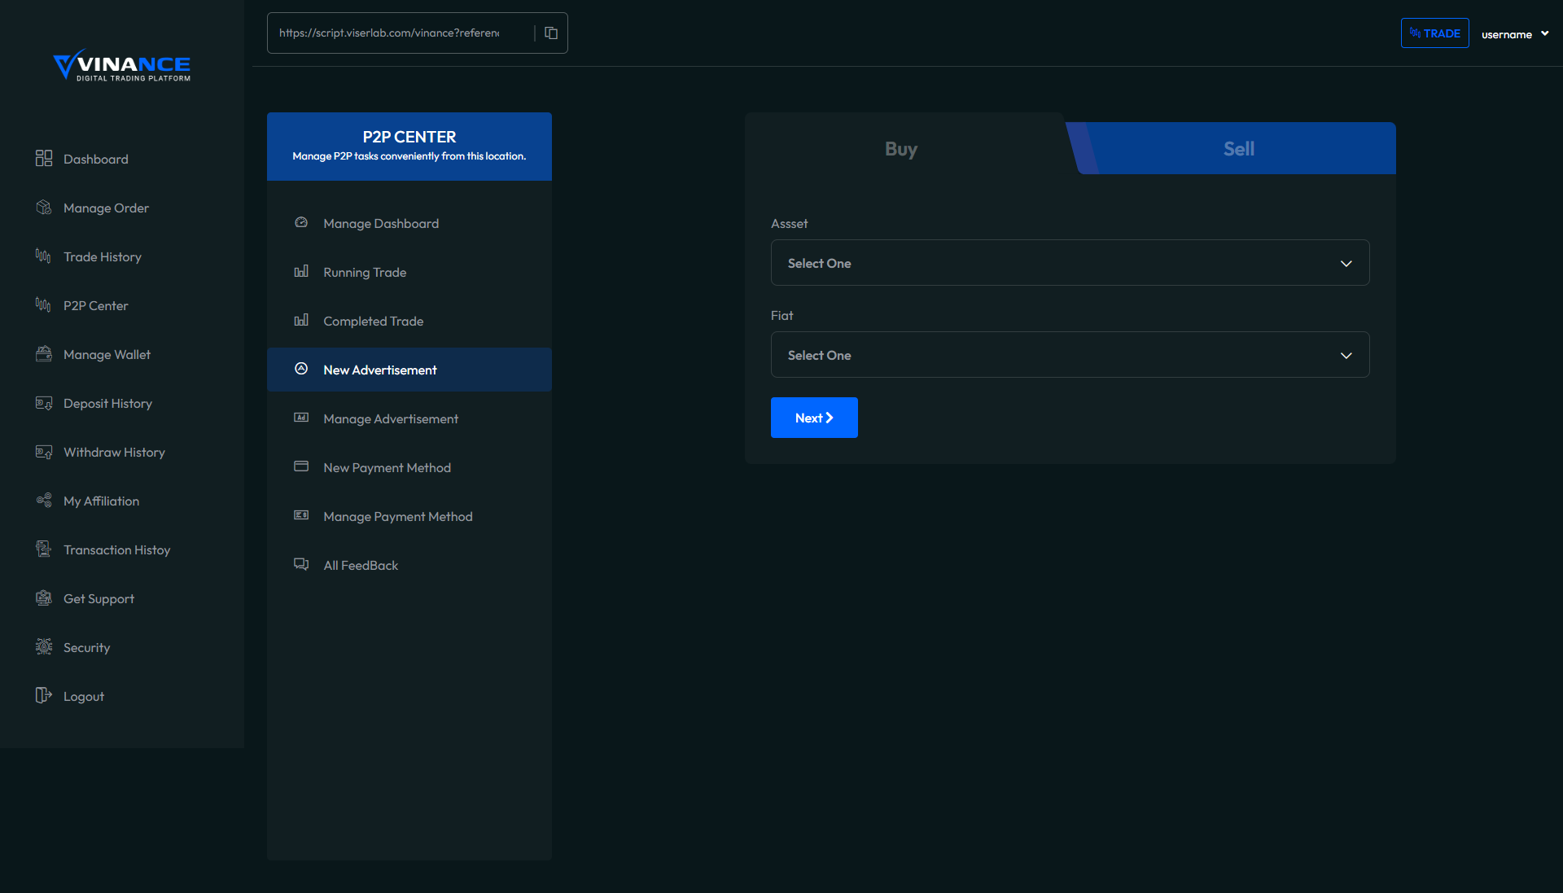Expand the username account menu
This screenshot has height=893, width=1563.
coord(1514,34)
